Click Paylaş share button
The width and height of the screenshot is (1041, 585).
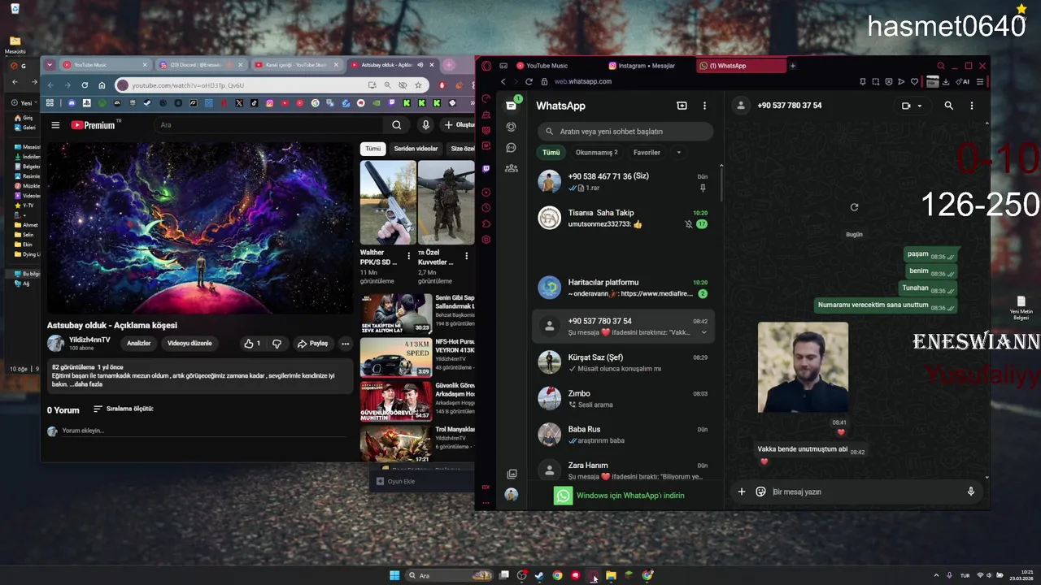coord(312,344)
